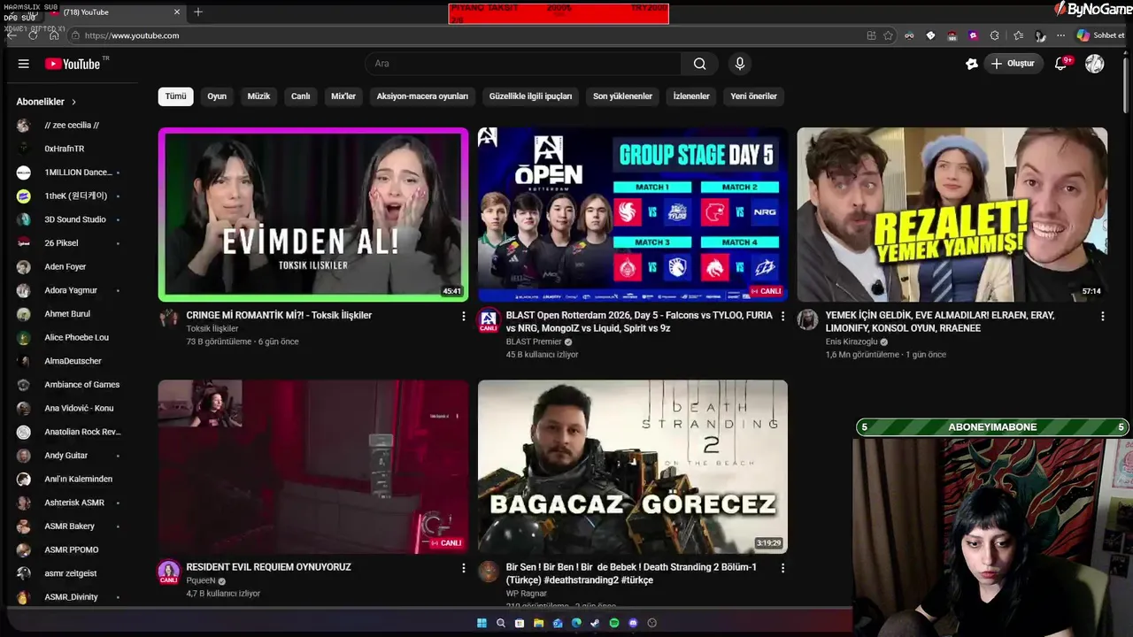Open the browser extensions puzzle icon

[994, 35]
